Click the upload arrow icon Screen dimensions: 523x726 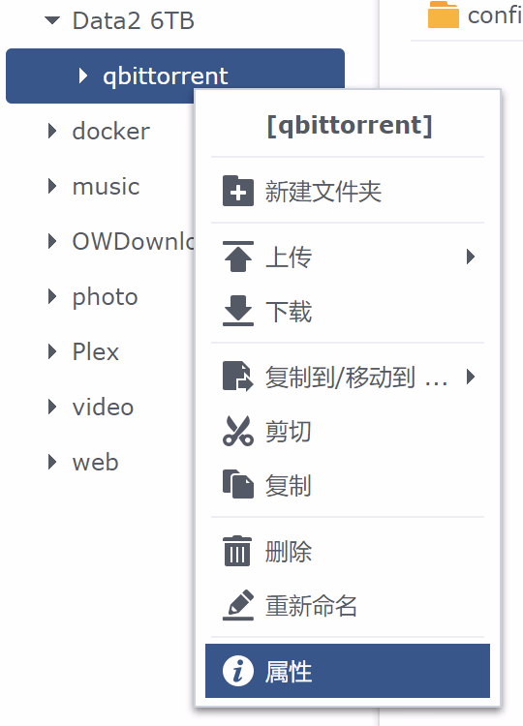pos(237,257)
